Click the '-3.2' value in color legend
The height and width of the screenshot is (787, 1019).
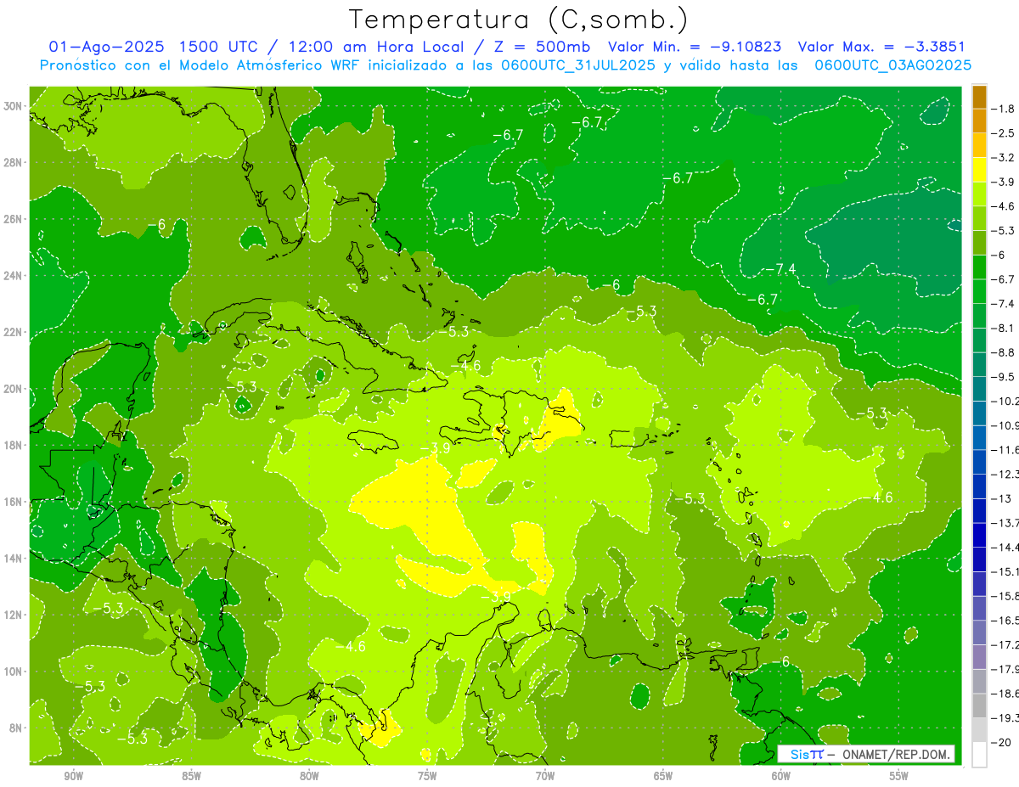tap(1005, 157)
